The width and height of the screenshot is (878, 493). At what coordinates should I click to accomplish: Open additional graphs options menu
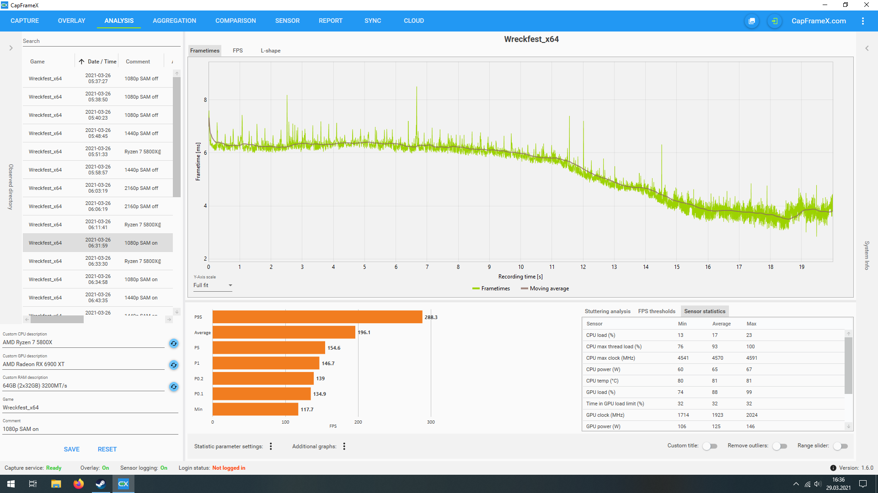344,446
